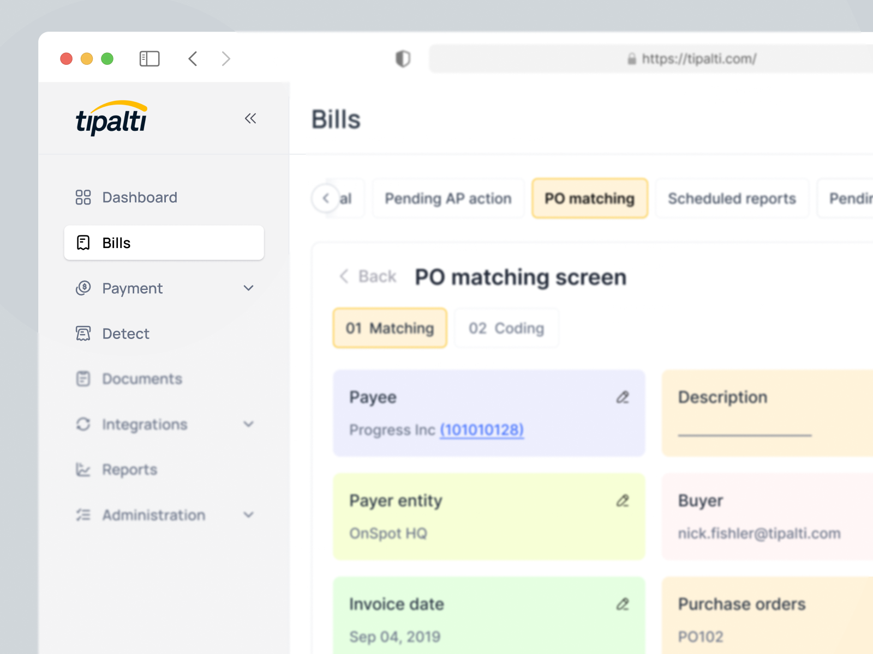Open payee ID link 101010128
873x654 pixels.
tap(482, 430)
